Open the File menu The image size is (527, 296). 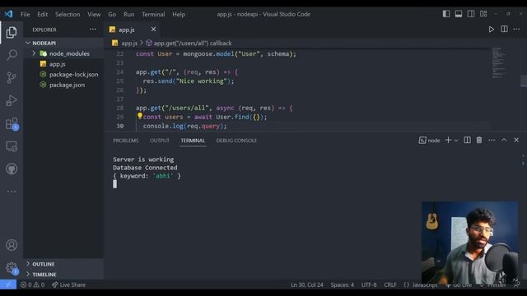click(x=26, y=14)
